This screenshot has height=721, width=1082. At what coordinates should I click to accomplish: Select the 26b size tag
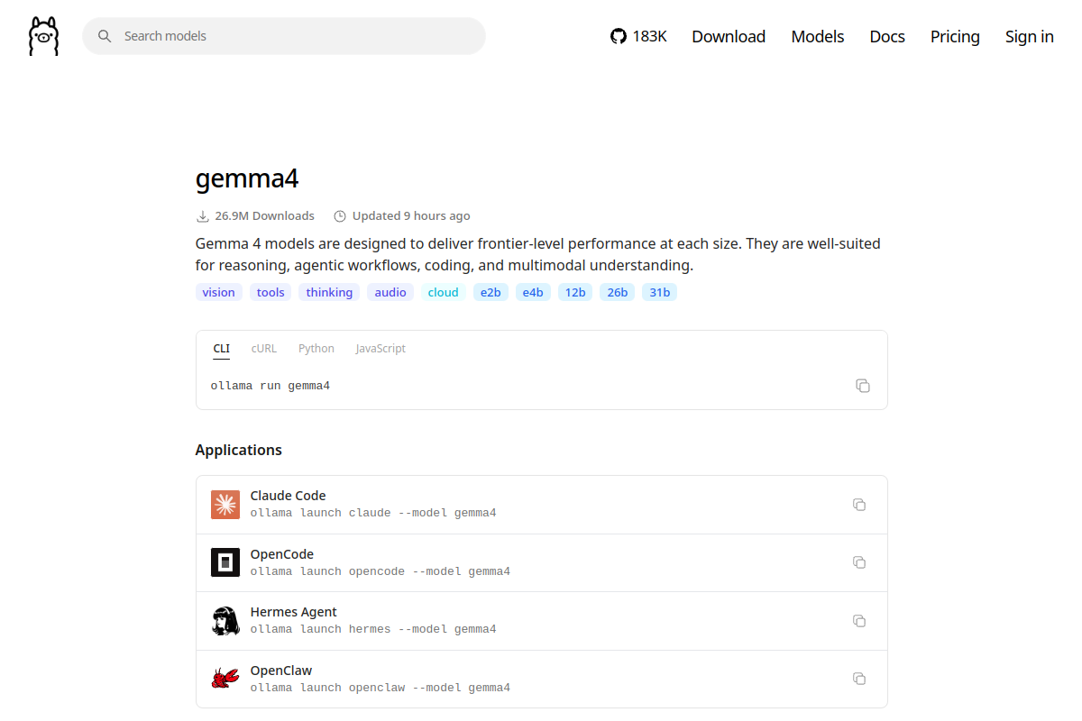[618, 292]
